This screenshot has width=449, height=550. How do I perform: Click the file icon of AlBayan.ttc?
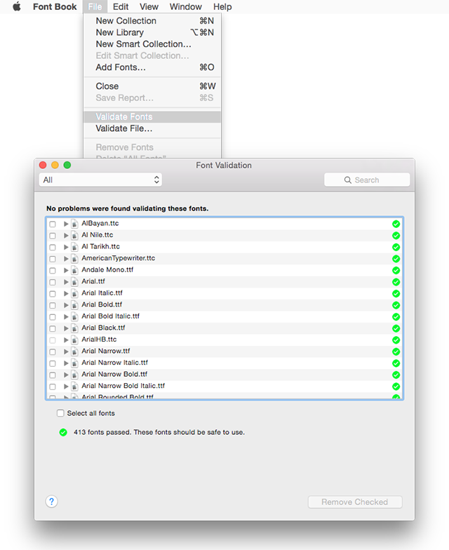tap(74, 224)
